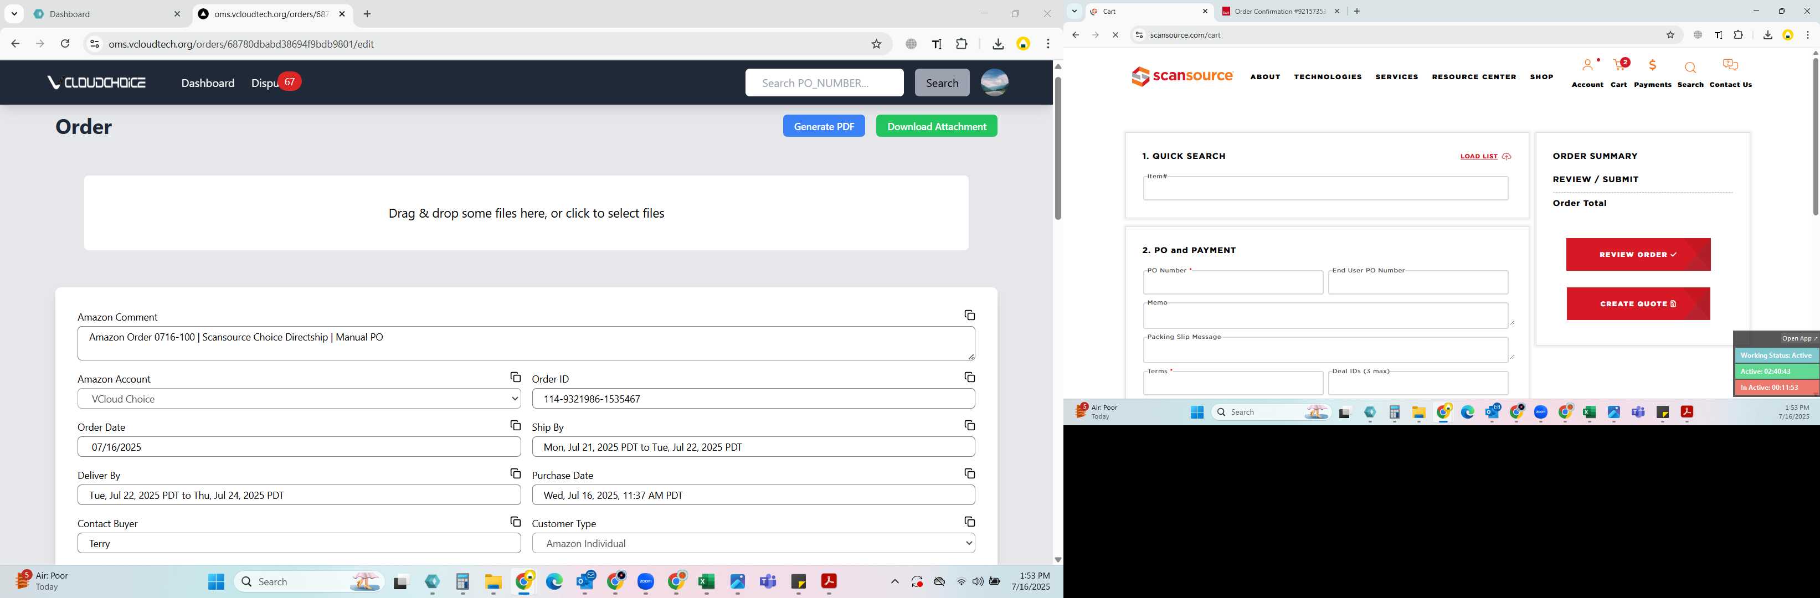Click the CREATE QUOTE button
The height and width of the screenshot is (598, 1820).
click(x=1638, y=305)
